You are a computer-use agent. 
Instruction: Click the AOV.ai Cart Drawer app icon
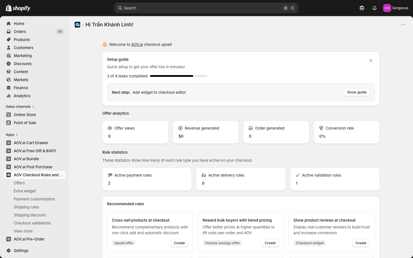pos(9,143)
